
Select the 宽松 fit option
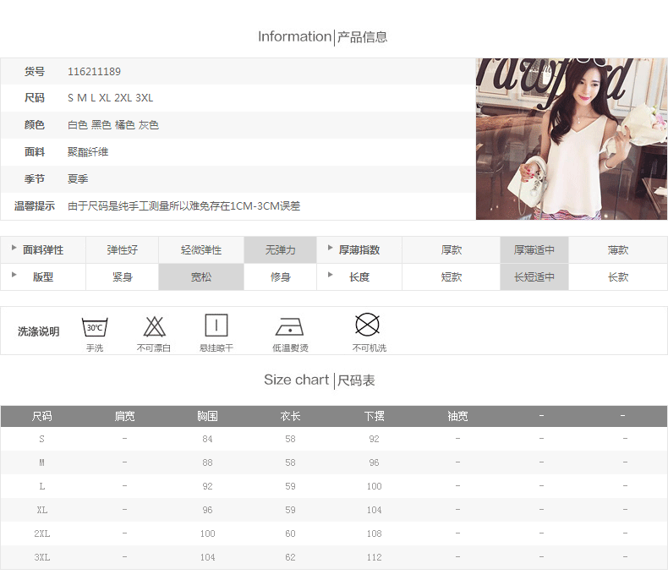pyautogui.click(x=200, y=277)
